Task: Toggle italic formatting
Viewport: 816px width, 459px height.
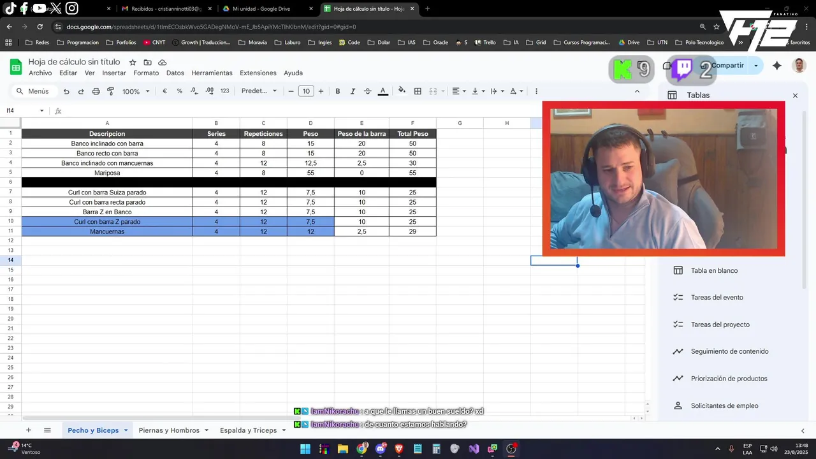Action: click(353, 91)
